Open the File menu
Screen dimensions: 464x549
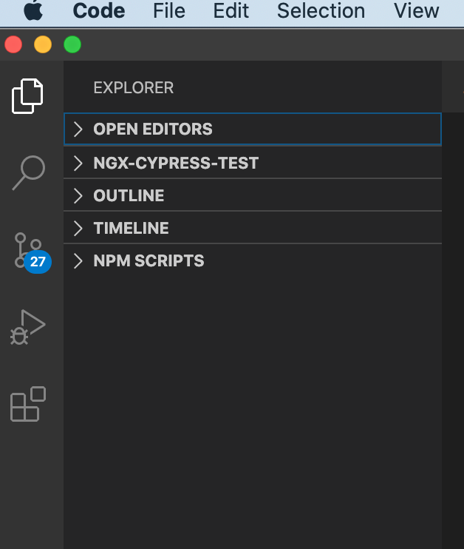[169, 11]
